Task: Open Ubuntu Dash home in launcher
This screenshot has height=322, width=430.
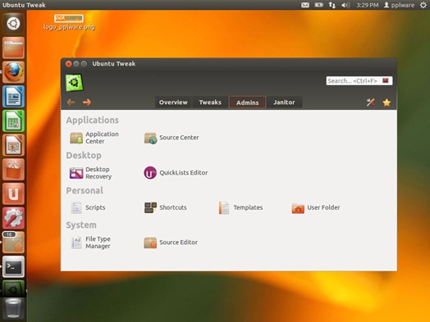Action: pos(13,23)
